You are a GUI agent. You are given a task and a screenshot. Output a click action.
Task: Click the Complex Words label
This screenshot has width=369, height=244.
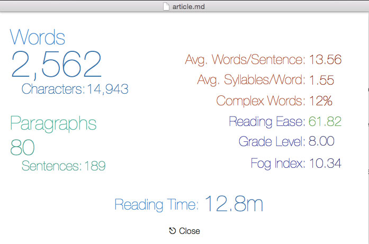pyautogui.click(x=260, y=101)
